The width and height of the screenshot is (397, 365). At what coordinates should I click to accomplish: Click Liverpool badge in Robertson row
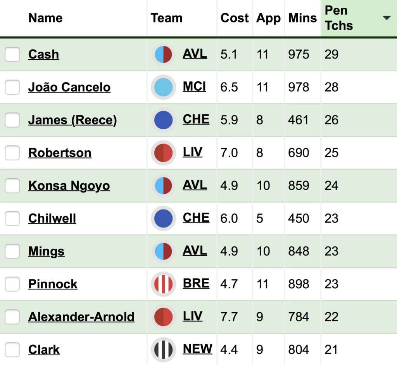click(163, 153)
